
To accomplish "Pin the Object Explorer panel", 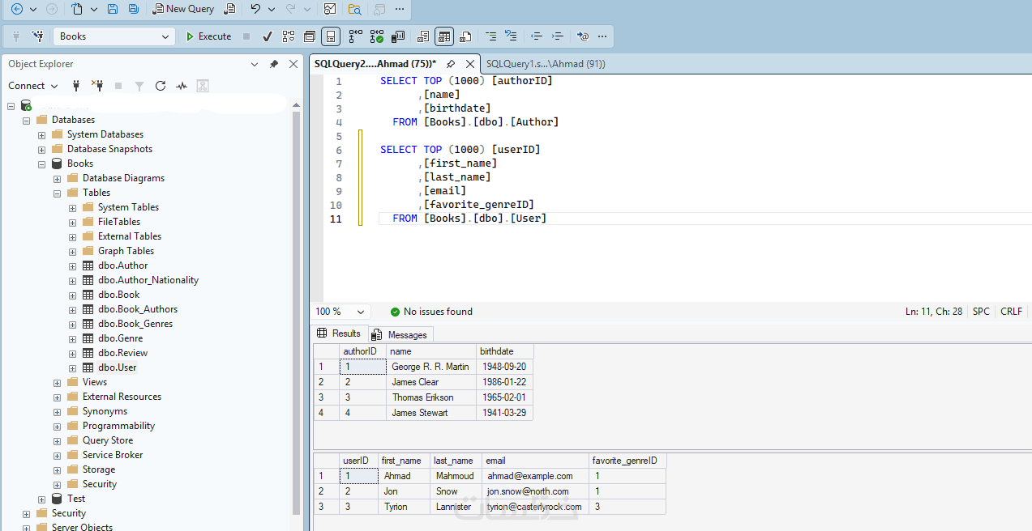I will click(274, 64).
